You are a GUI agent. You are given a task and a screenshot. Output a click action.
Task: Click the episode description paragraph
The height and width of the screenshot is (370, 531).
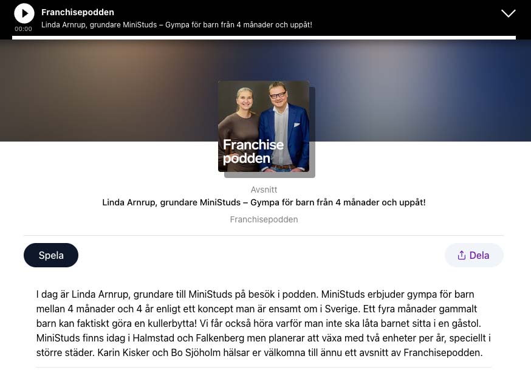pyautogui.click(x=264, y=323)
